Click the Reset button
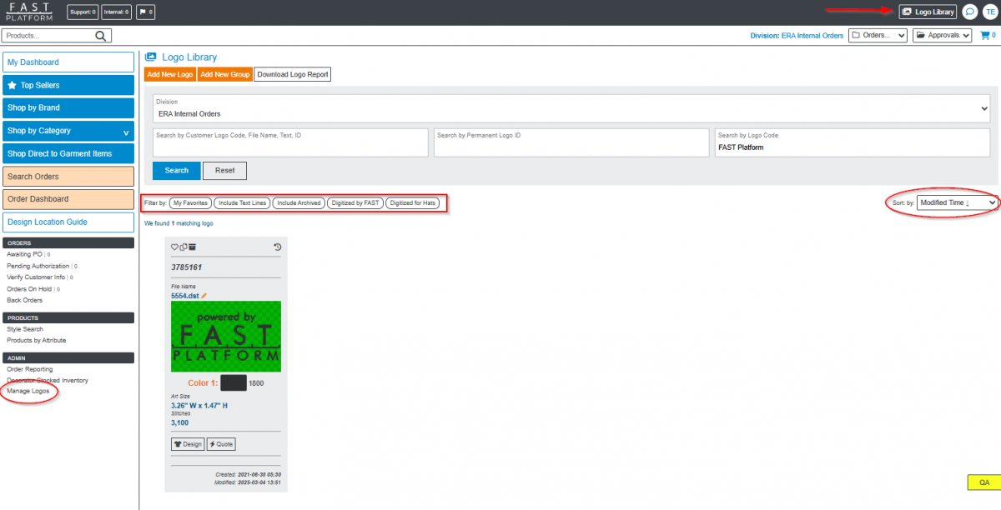1001x510 pixels. click(224, 170)
